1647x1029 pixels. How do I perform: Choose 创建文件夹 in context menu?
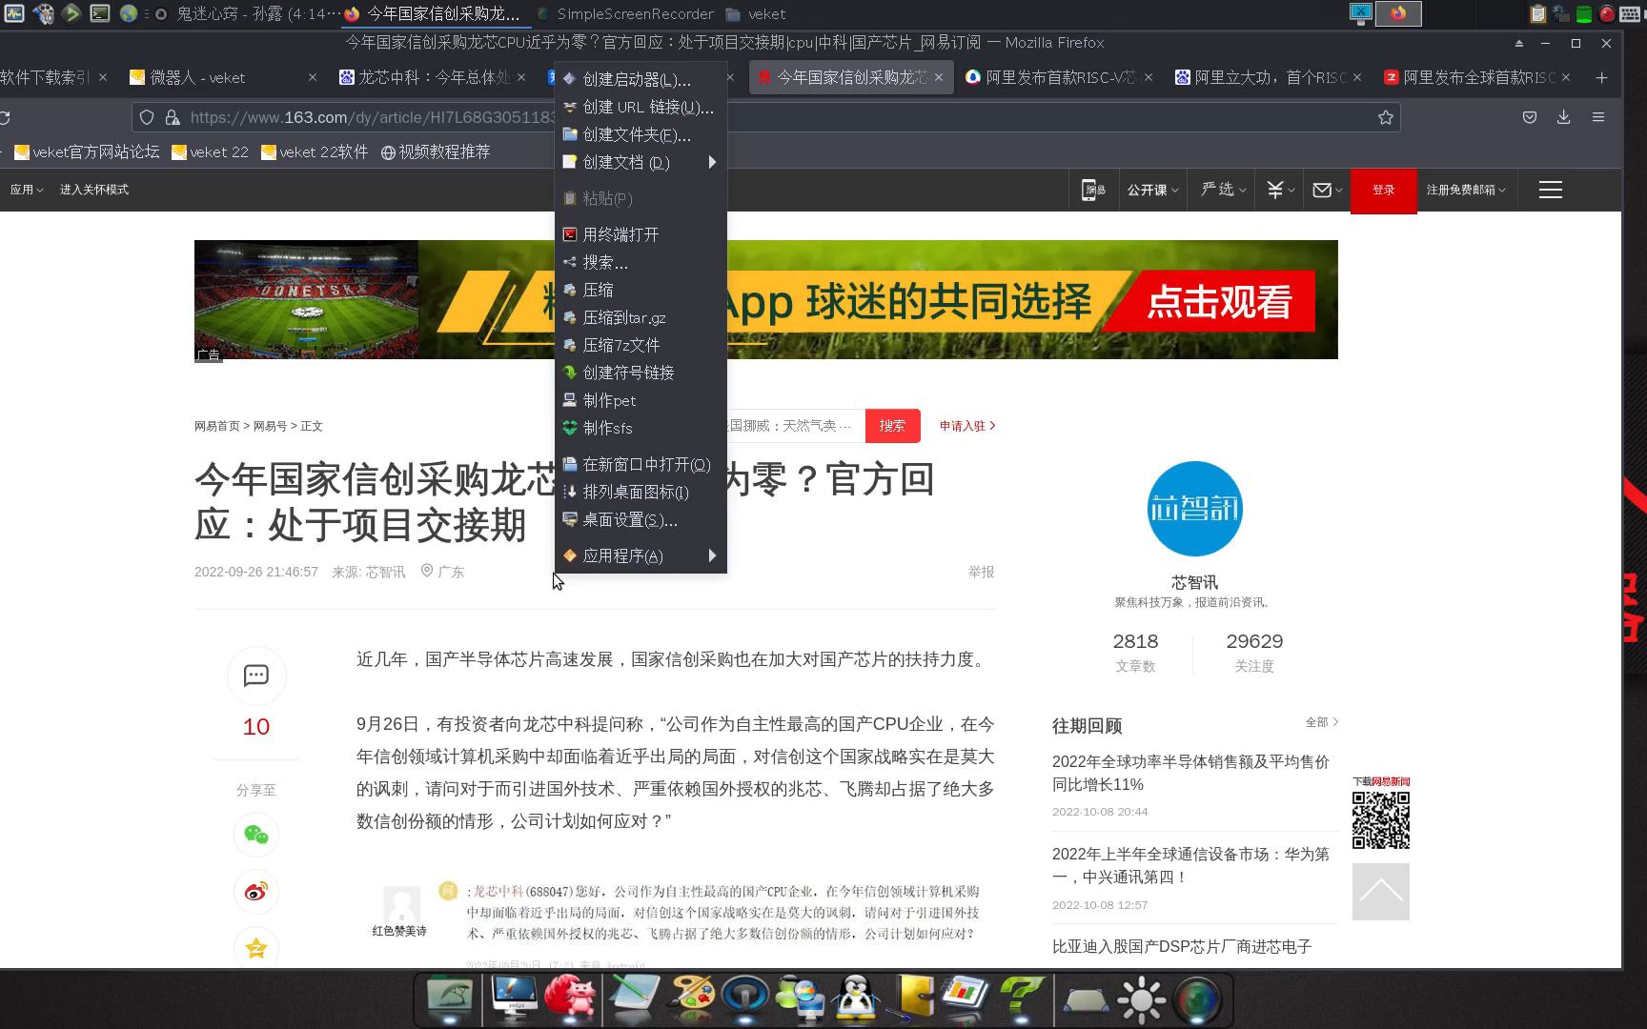point(640,135)
